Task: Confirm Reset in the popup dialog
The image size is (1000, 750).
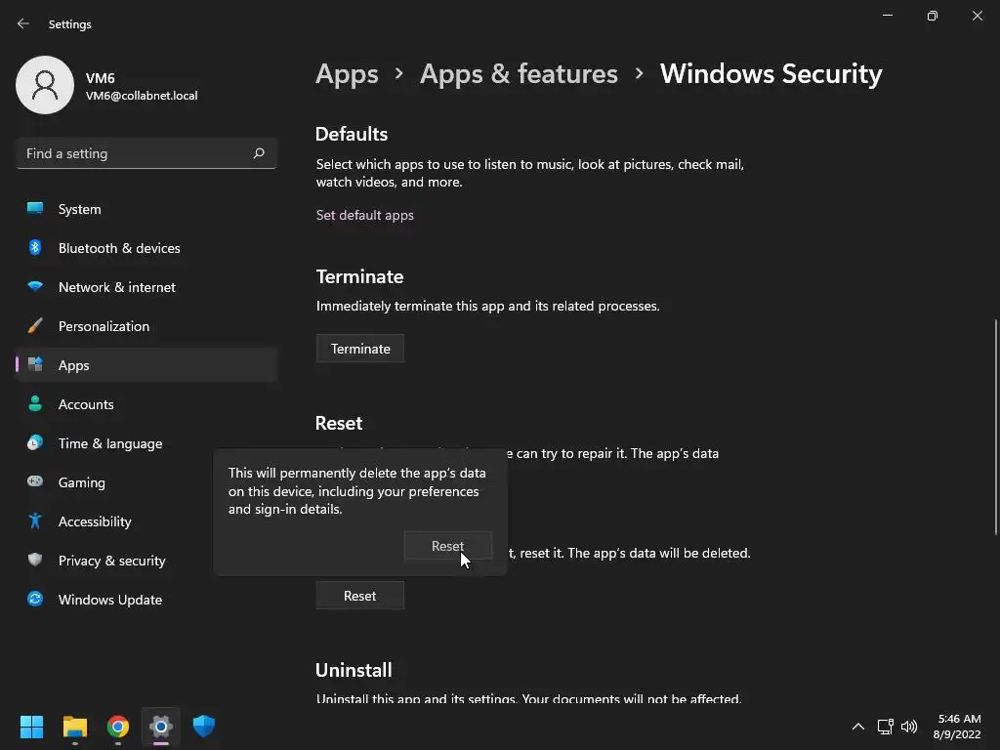Action: [447, 546]
